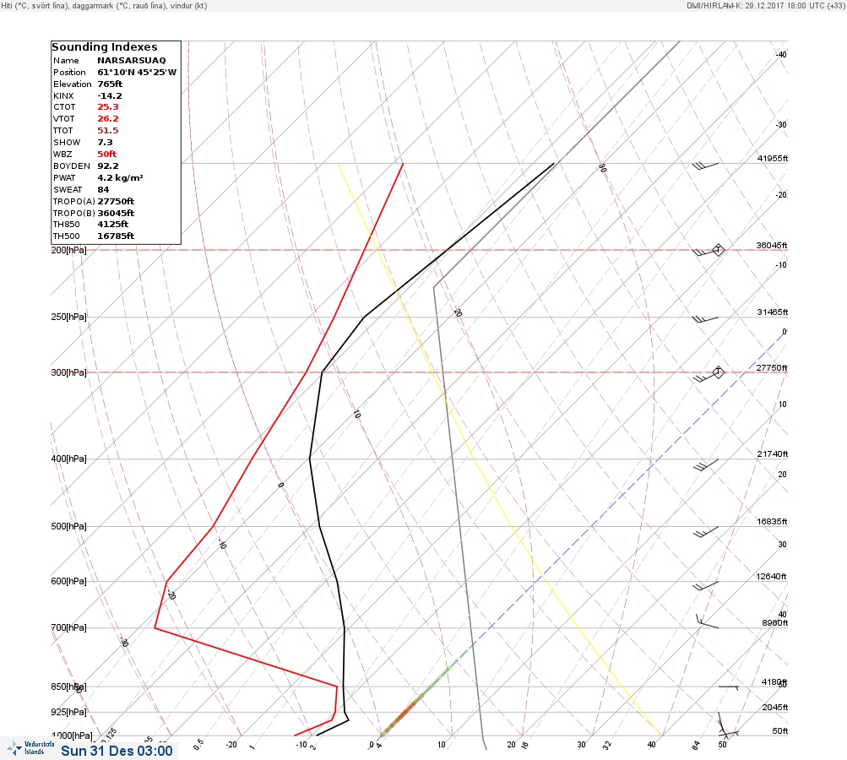Viewport: 847px width, 760px height.
Task: Select the elevation value 765ft
Action: 110,84
